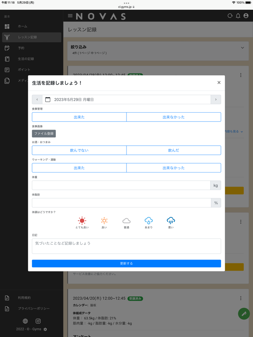Viewport: 253px width, 337px height.
Task: Open three-dot menu on 2023/04/20 lesson card
Action: point(241,298)
